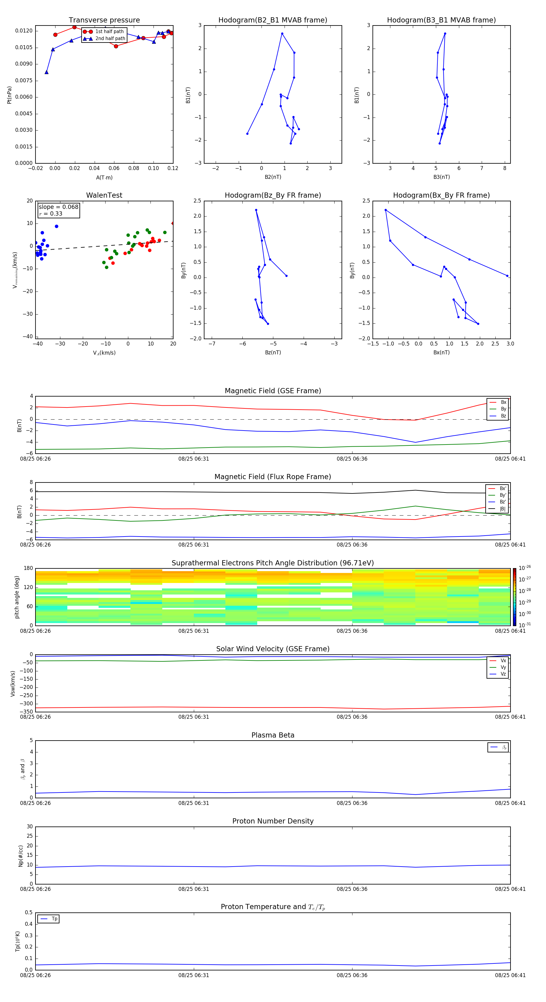Click the '0.0120' tick on transverse pressure axis
This screenshot has height=1002, width=546.
(24, 31)
